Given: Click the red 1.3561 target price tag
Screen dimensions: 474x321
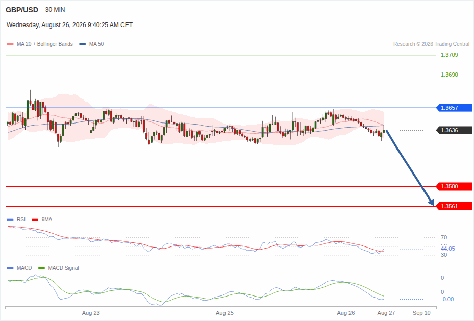Looking at the screenshot, I should pos(454,207).
